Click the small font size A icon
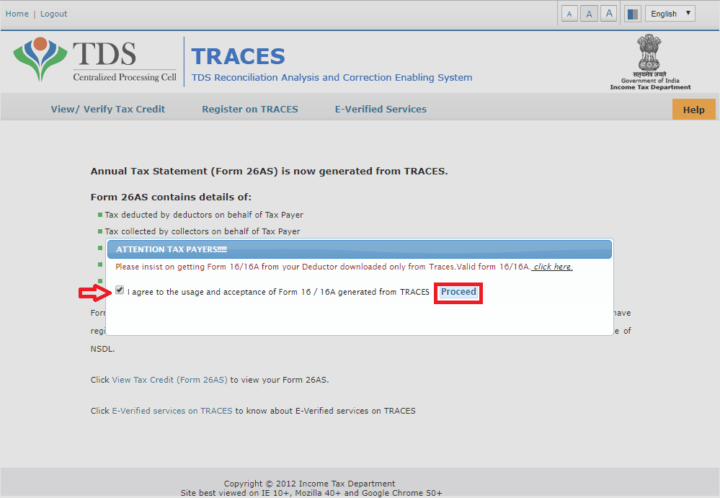The height and width of the screenshot is (498, 720). point(569,14)
